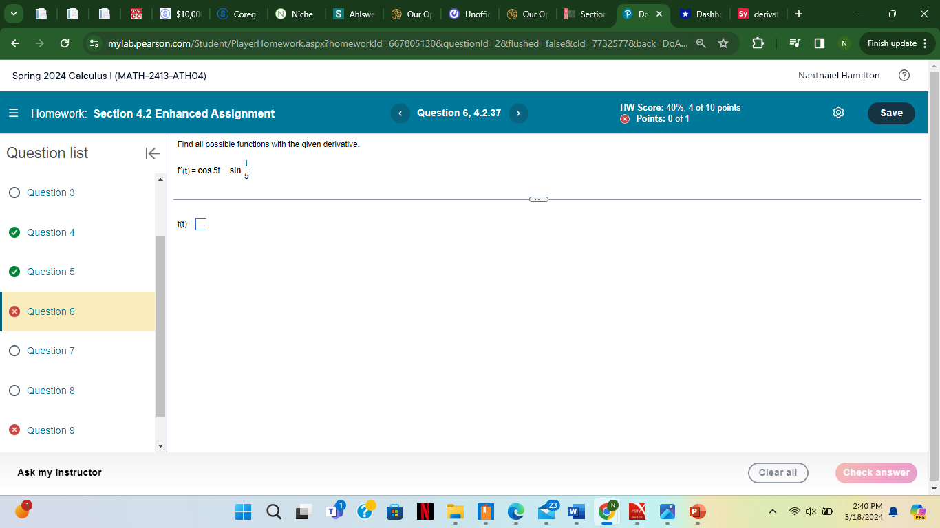Go to next question with right chevron
940x528 pixels.
tap(518, 113)
